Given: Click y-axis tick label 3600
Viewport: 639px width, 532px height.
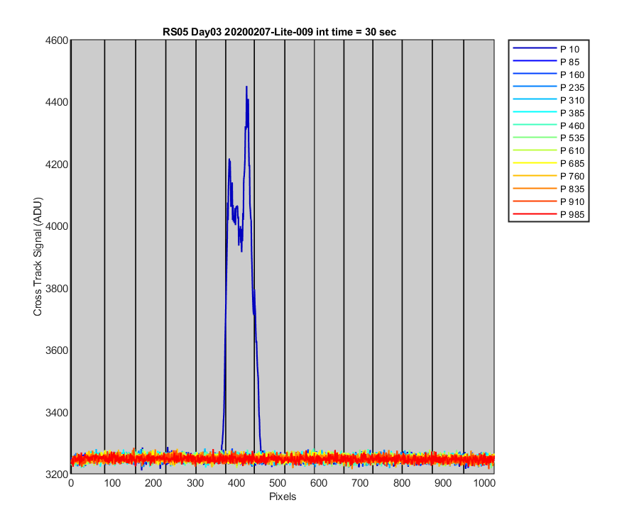Looking at the screenshot, I should (57, 351).
